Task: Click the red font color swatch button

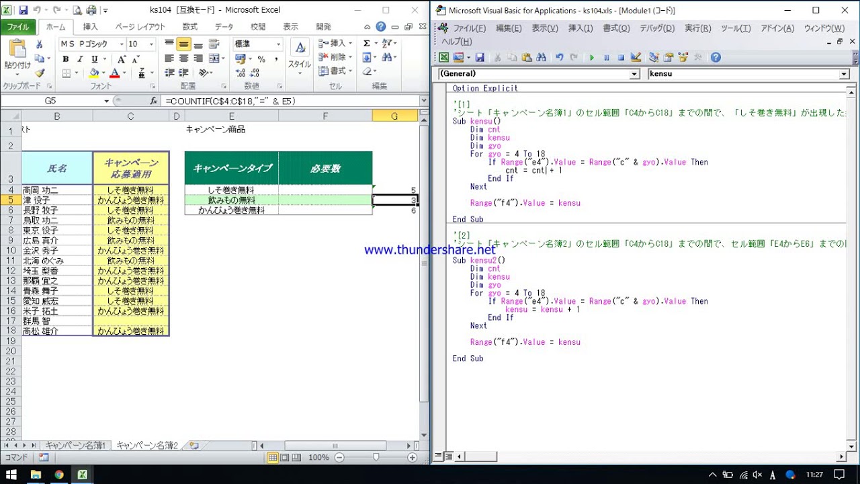Action: [114, 73]
